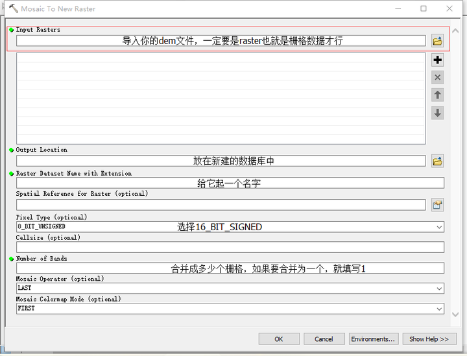Click the Raster Dataset Name field
This screenshot has width=467, height=356.
pyautogui.click(x=230, y=183)
